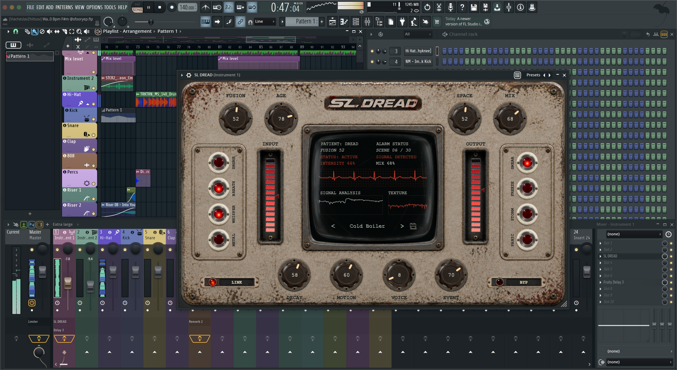677x370 pixels.
Task: Open the Browser view icon
Action: tap(379, 22)
